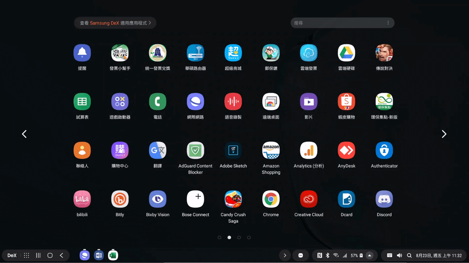This screenshot has height=263, width=469.
Task: Toggle Bluetooth status icon
Action: coord(327,255)
